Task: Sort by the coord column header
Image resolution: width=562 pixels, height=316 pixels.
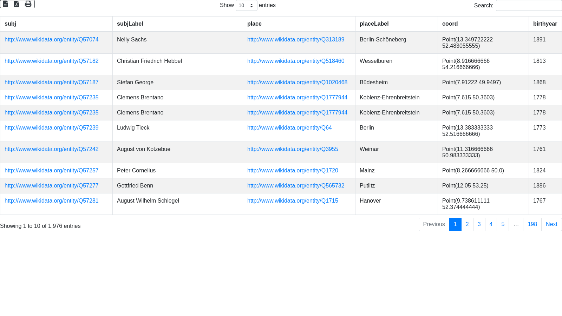Action: tap(450, 24)
